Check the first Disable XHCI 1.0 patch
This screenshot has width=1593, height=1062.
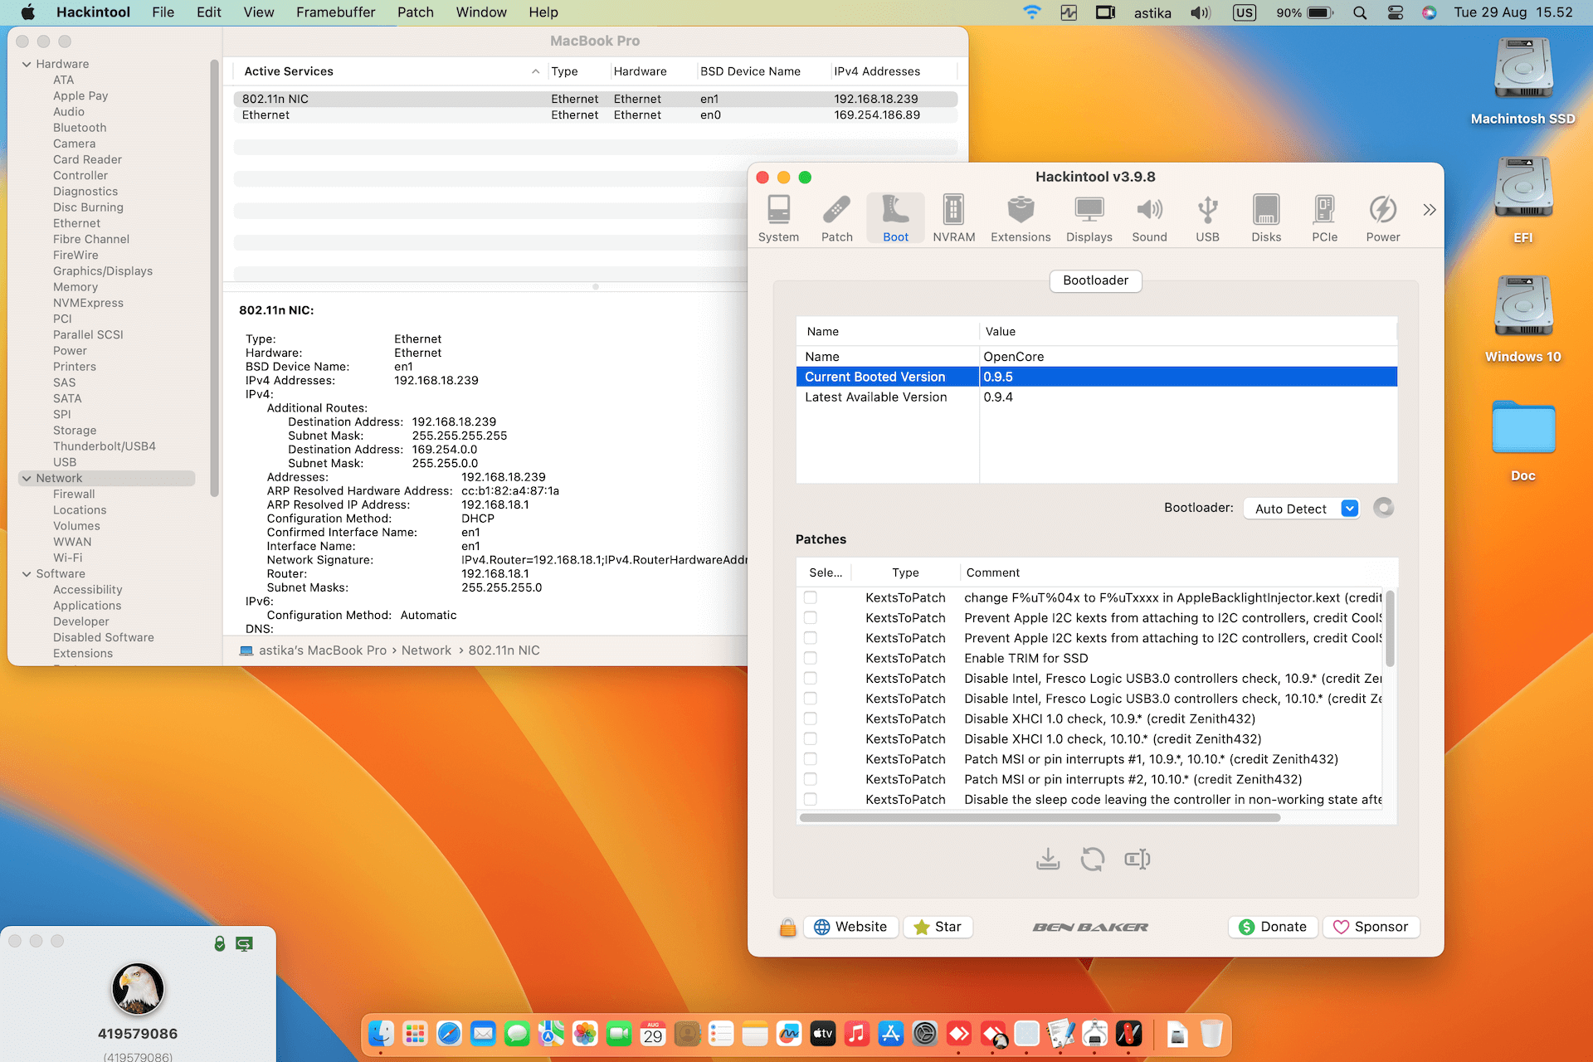[x=811, y=719]
